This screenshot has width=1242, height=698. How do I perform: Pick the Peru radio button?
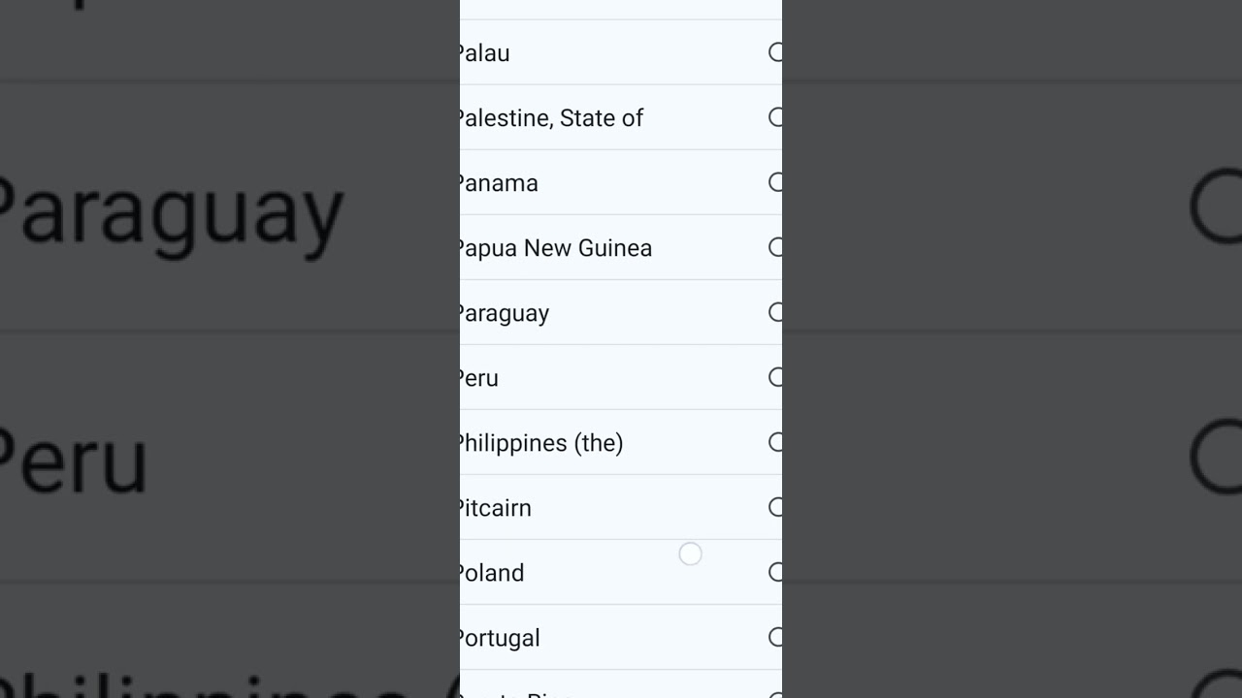point(775,377)
